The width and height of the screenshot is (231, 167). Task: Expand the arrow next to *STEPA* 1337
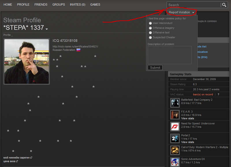[x=47, y=29]
